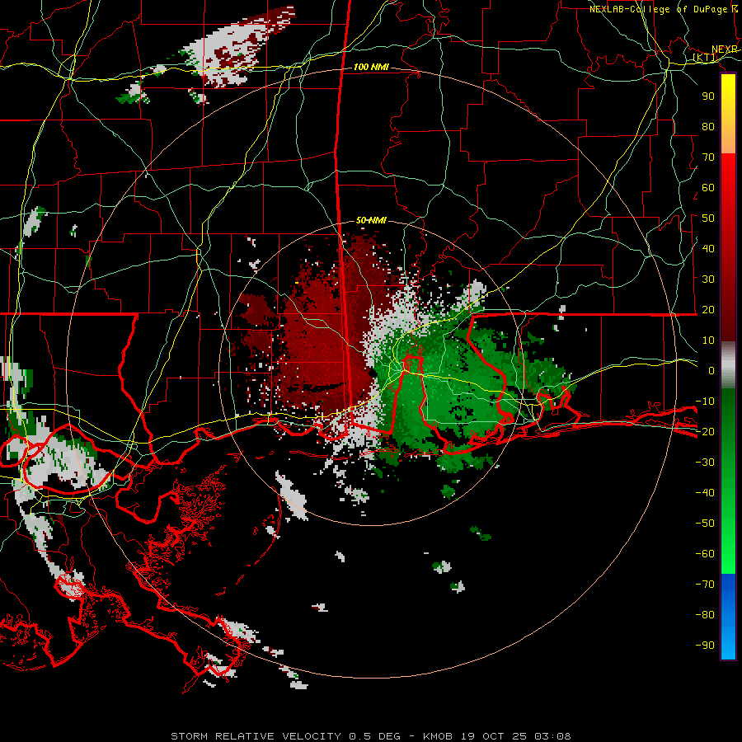Screen dimensions: 742x742
Task: Click the "50" value on the velocity scale
Action: point(708,218)
